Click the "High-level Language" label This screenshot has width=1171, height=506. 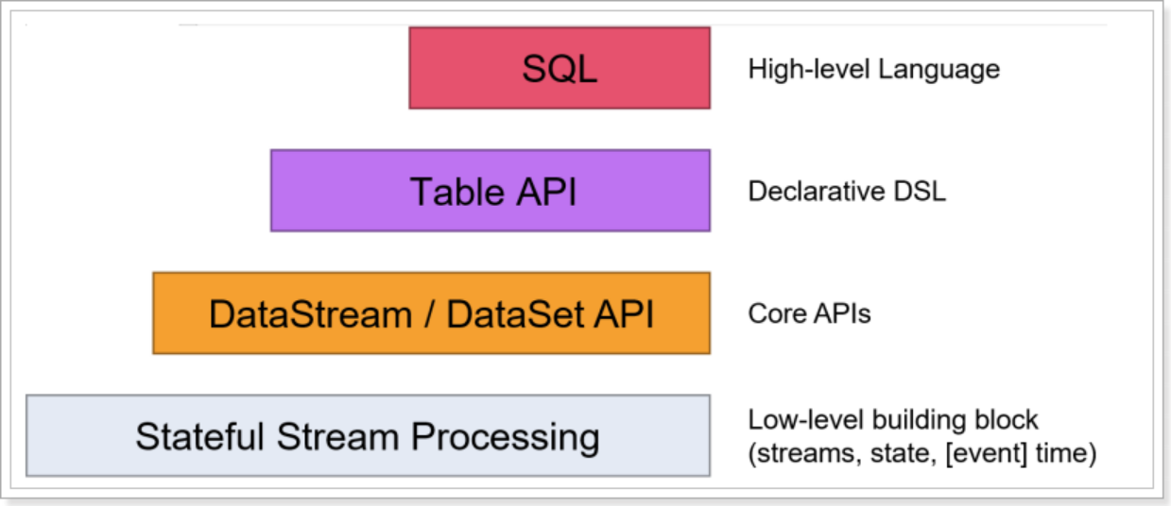coord(873,69)
